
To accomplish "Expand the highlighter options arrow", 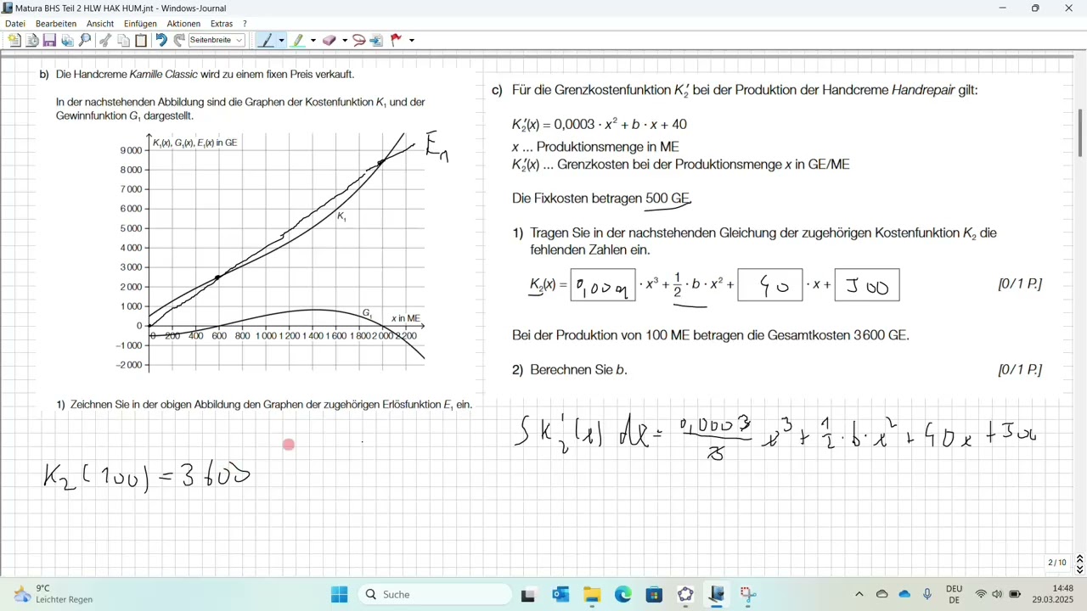I will [313, 40].
